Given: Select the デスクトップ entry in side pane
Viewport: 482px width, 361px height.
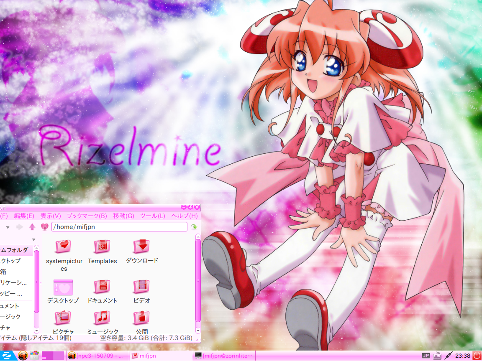Looking at the screenshot, I should pyautogui.click(x=16, y=261).
